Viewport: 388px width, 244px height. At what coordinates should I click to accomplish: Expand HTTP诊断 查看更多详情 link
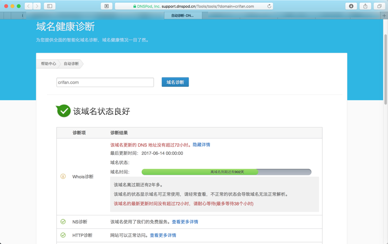tap(163, 235)
